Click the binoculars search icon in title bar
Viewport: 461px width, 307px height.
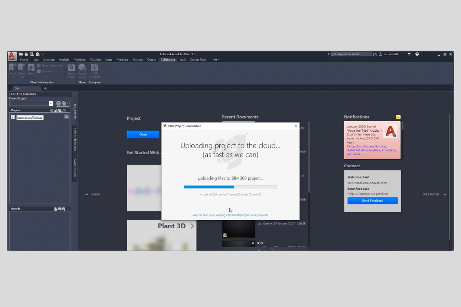click(375, 54)
